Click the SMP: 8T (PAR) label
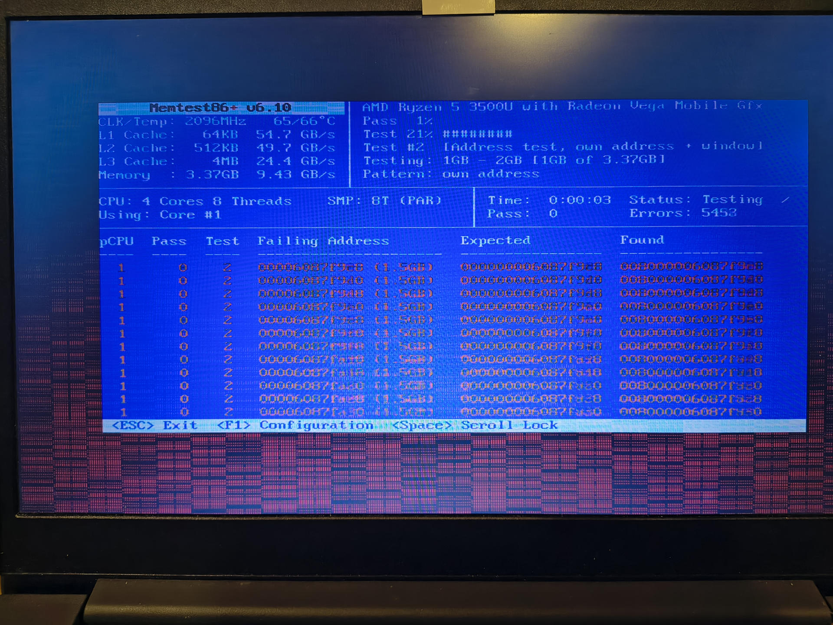The height and width of the screenshot is (625, 833). (x=384, y=201)
